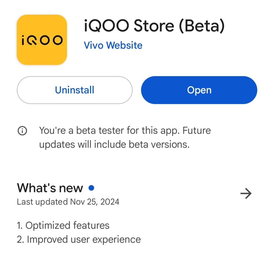Visit the Vivo Website developer page

(x=113, y=45)
